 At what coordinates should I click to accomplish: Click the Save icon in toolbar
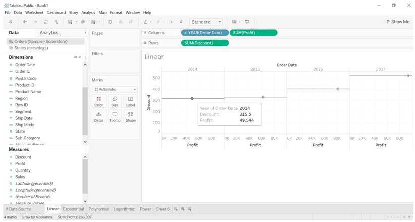click(x=45, y=22)
